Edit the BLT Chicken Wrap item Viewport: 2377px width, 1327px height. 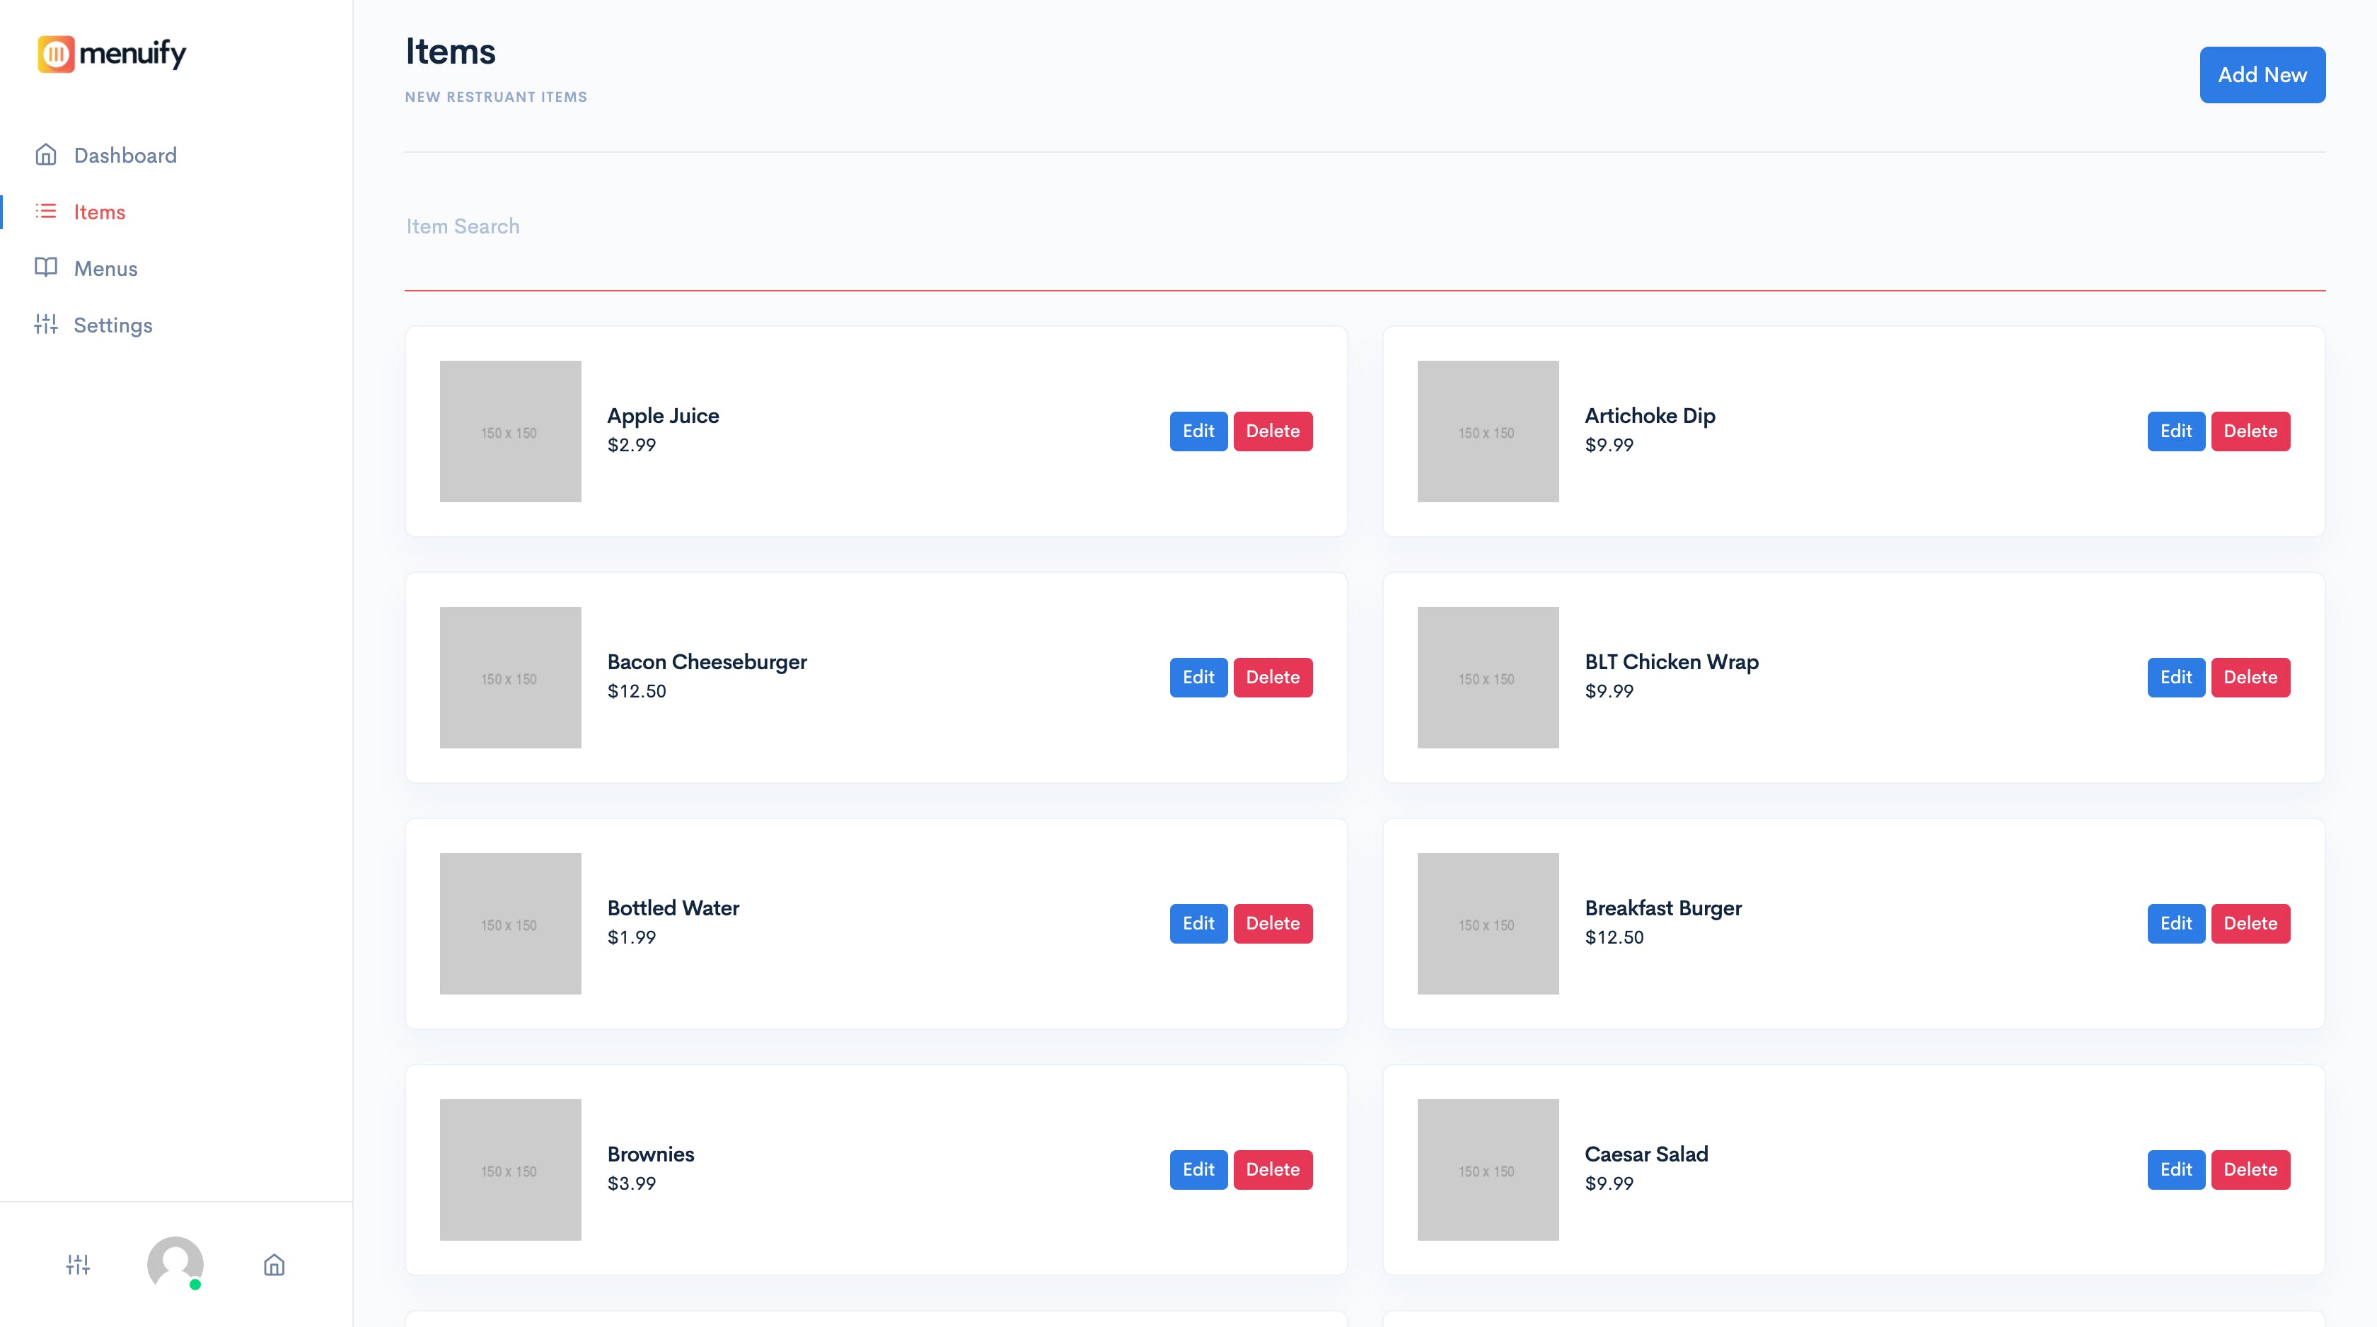coord(2176,678)
